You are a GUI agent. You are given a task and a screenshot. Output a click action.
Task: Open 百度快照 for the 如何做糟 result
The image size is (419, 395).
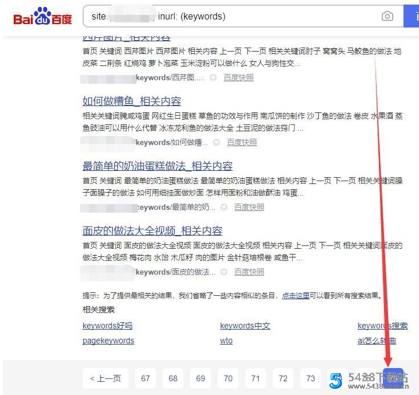pos(242,142)
